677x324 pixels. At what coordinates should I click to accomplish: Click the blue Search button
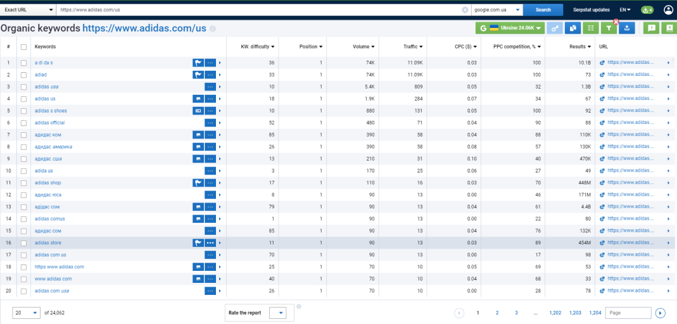[543, 10]
